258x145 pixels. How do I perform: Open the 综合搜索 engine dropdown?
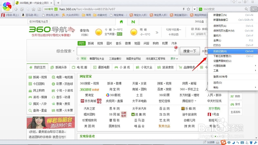[x=65, y=51]
